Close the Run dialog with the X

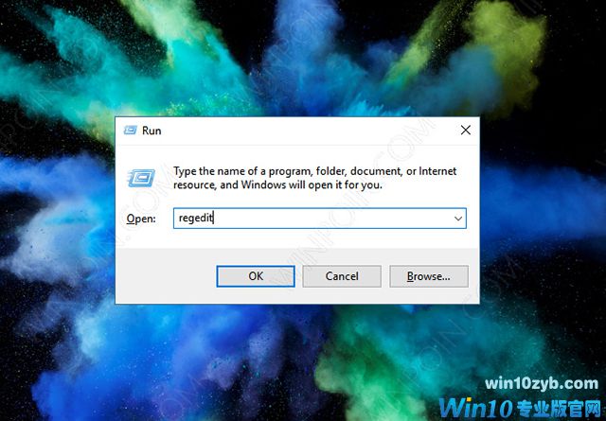[x=466, y=131]
